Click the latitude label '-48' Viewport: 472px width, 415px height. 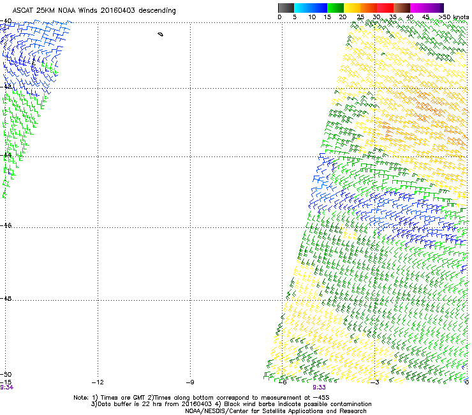[6, 298]
